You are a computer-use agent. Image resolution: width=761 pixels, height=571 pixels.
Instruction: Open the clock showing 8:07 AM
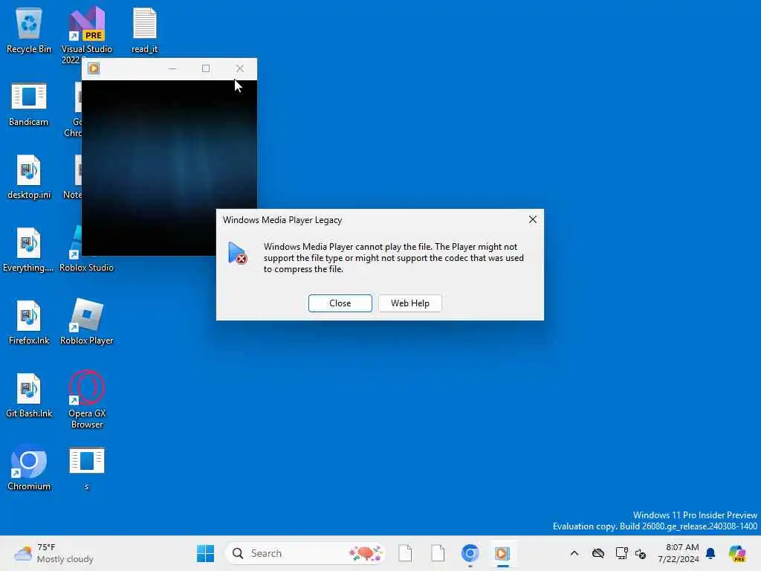678,553
